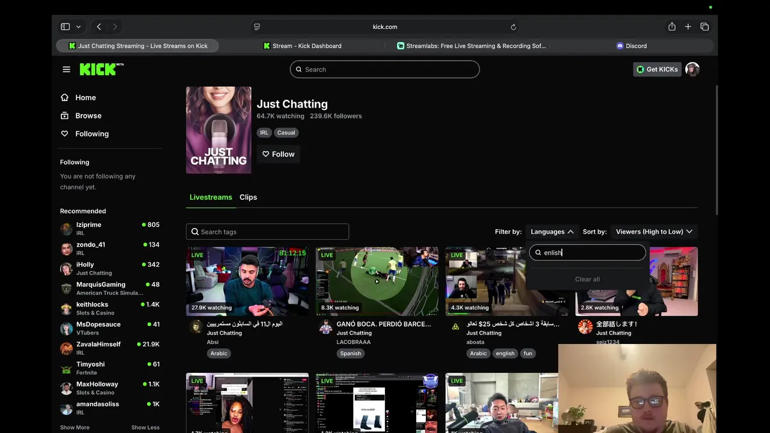Focus the Search tags field
This screenshot has height=433, width=770.
268,232
